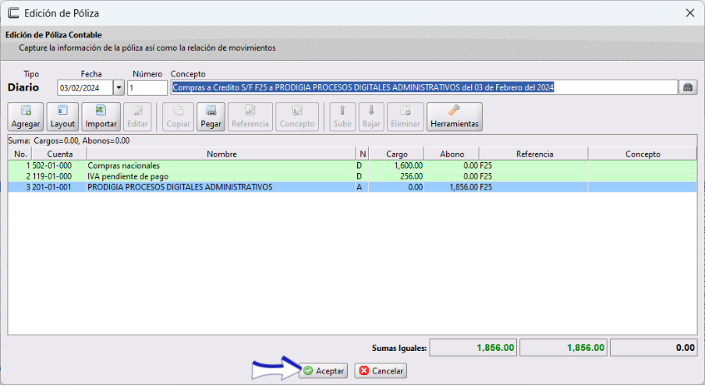
Task: Click the 256.00 cargo cell
Action: [396, 176]
